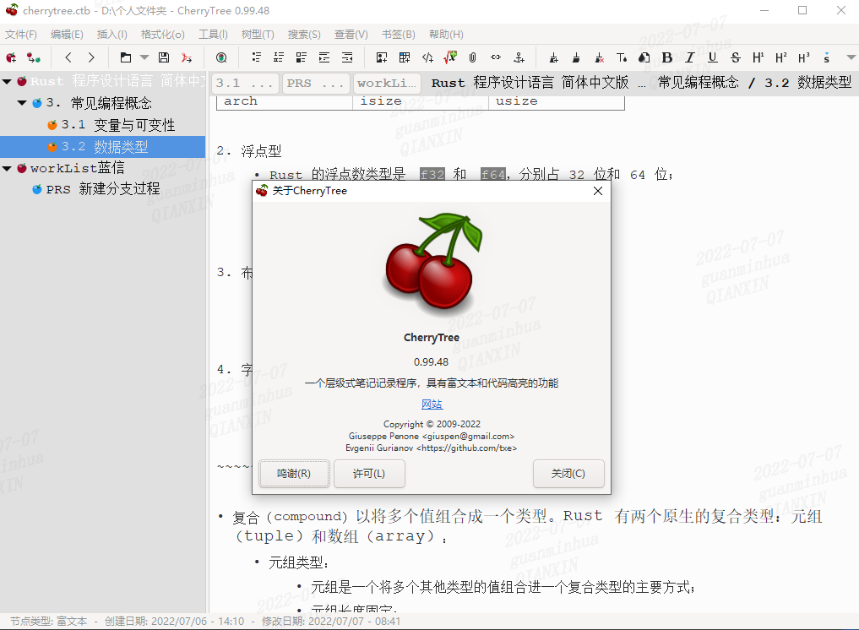Insert link via chain icon
The width and height of the screenshot is (859, 630).
coord(496,57)
